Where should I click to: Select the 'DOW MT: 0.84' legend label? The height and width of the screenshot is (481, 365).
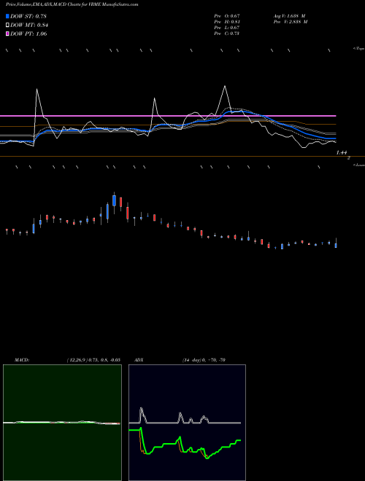29,26
